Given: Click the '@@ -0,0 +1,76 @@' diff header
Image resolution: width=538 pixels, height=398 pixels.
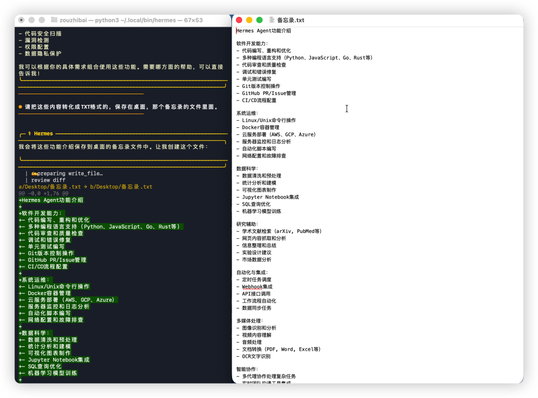Looking at the screenshot, I should click(x=43, y=194).
